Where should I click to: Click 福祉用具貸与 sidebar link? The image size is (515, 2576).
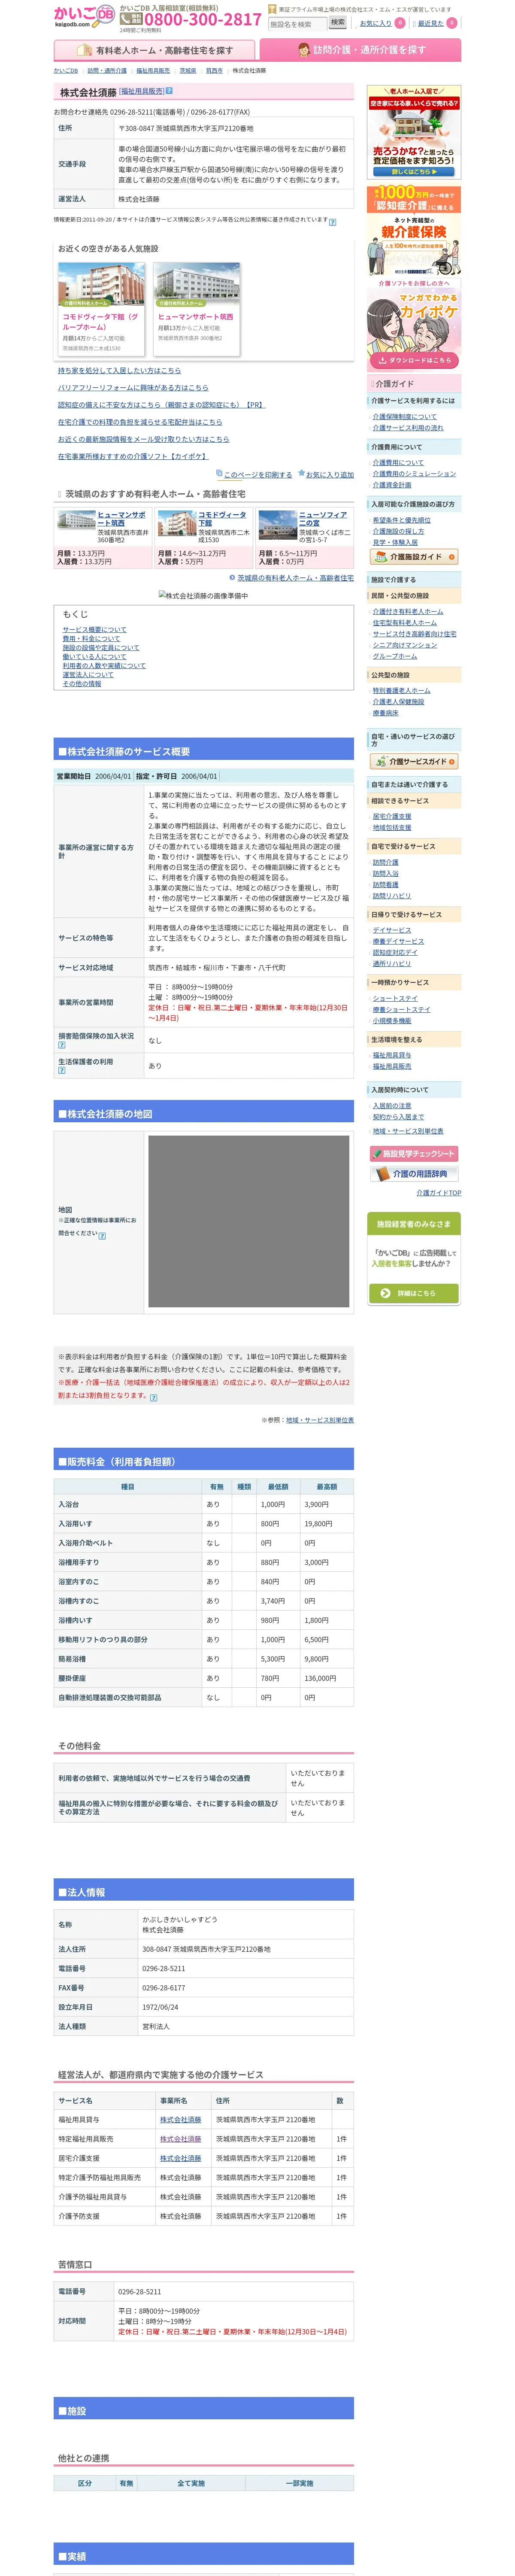click(x=392, y=1055)
